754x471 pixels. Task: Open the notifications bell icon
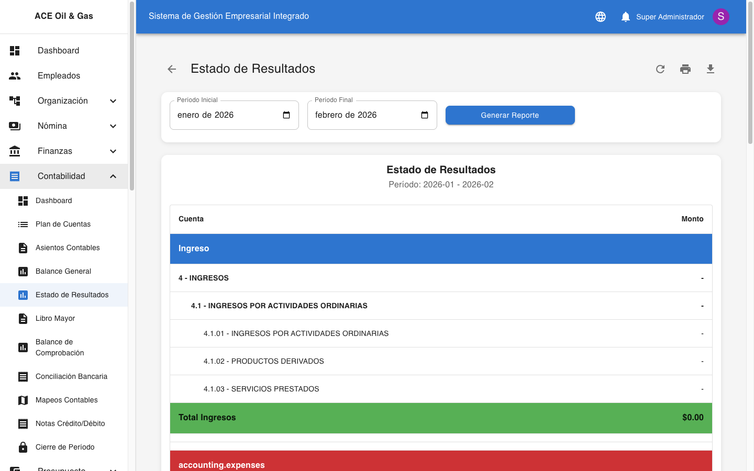pos(625,16)
